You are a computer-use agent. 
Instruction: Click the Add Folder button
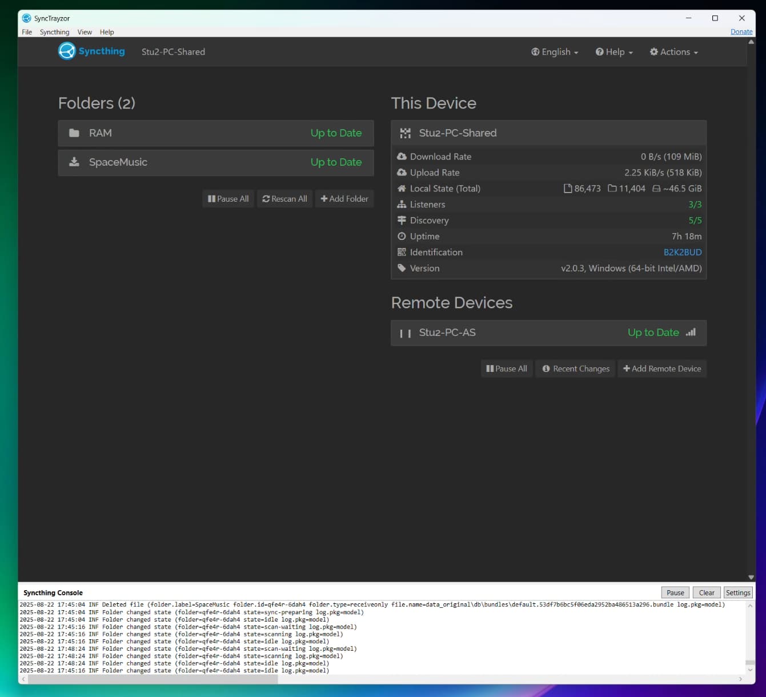tap(344, 199)
